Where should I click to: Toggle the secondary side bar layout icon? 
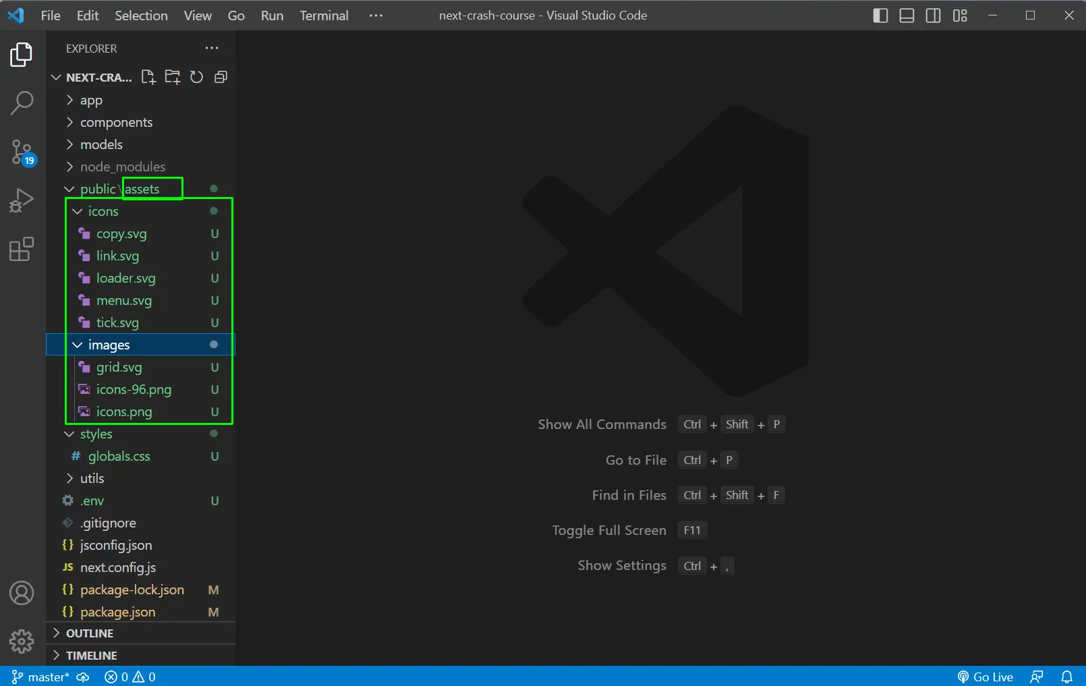point(933,16)
